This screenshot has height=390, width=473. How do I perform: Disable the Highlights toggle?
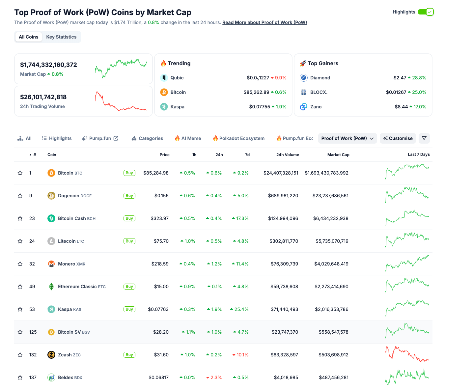click(426, 12)
